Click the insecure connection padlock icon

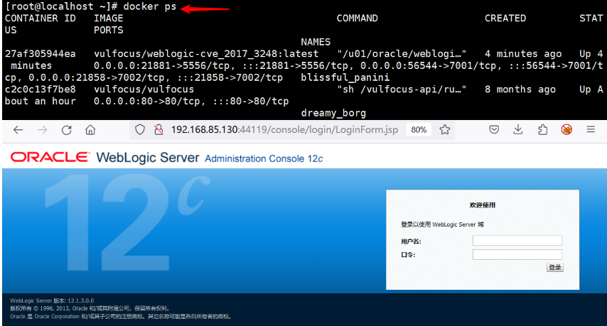159,129
